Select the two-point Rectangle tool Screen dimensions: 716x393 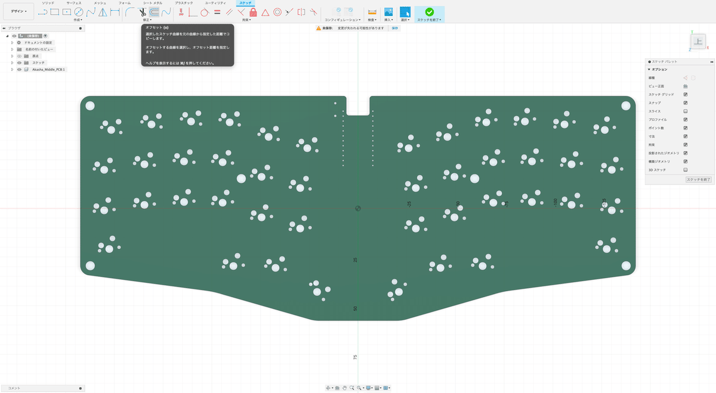(54, 12)
